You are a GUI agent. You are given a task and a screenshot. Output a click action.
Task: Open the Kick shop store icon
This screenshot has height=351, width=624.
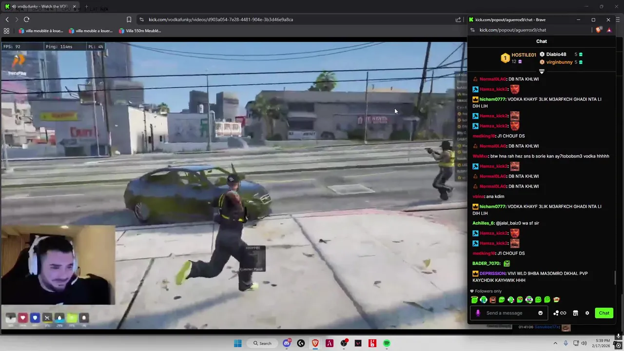pyautogui.click(x=575, y=313)
